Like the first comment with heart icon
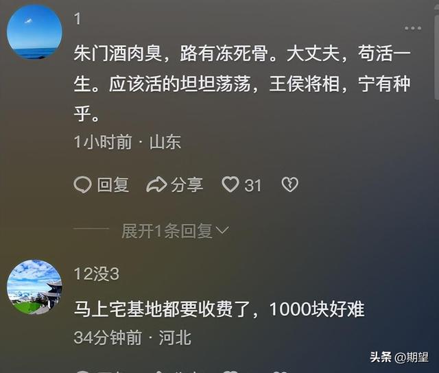This screenshot has height=373, width=439. pos(230,184)
